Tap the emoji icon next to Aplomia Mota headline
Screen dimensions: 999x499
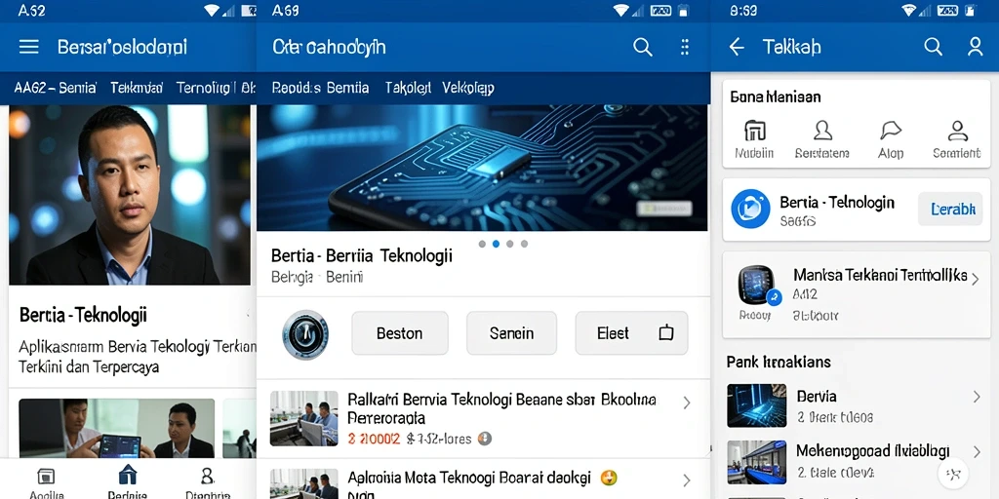609,478
